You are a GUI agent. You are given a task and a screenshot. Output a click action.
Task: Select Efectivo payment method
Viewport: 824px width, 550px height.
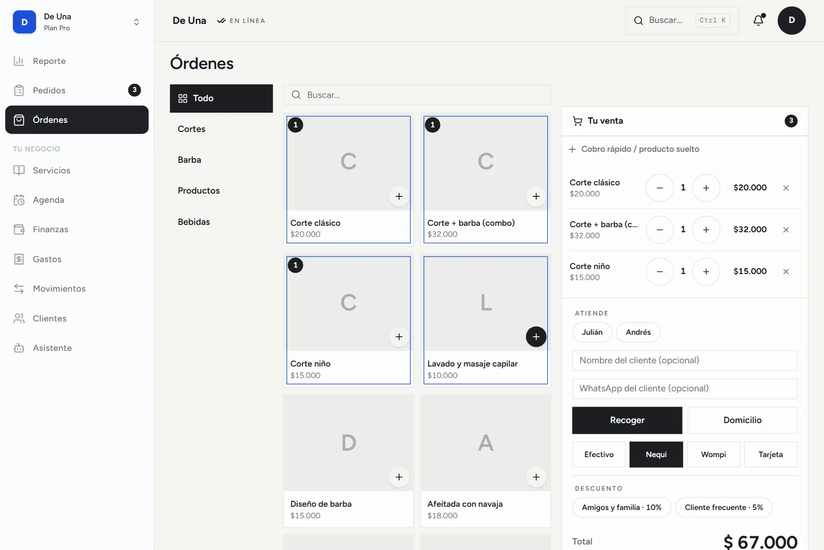pyautogui.click(x=599, y=454)
